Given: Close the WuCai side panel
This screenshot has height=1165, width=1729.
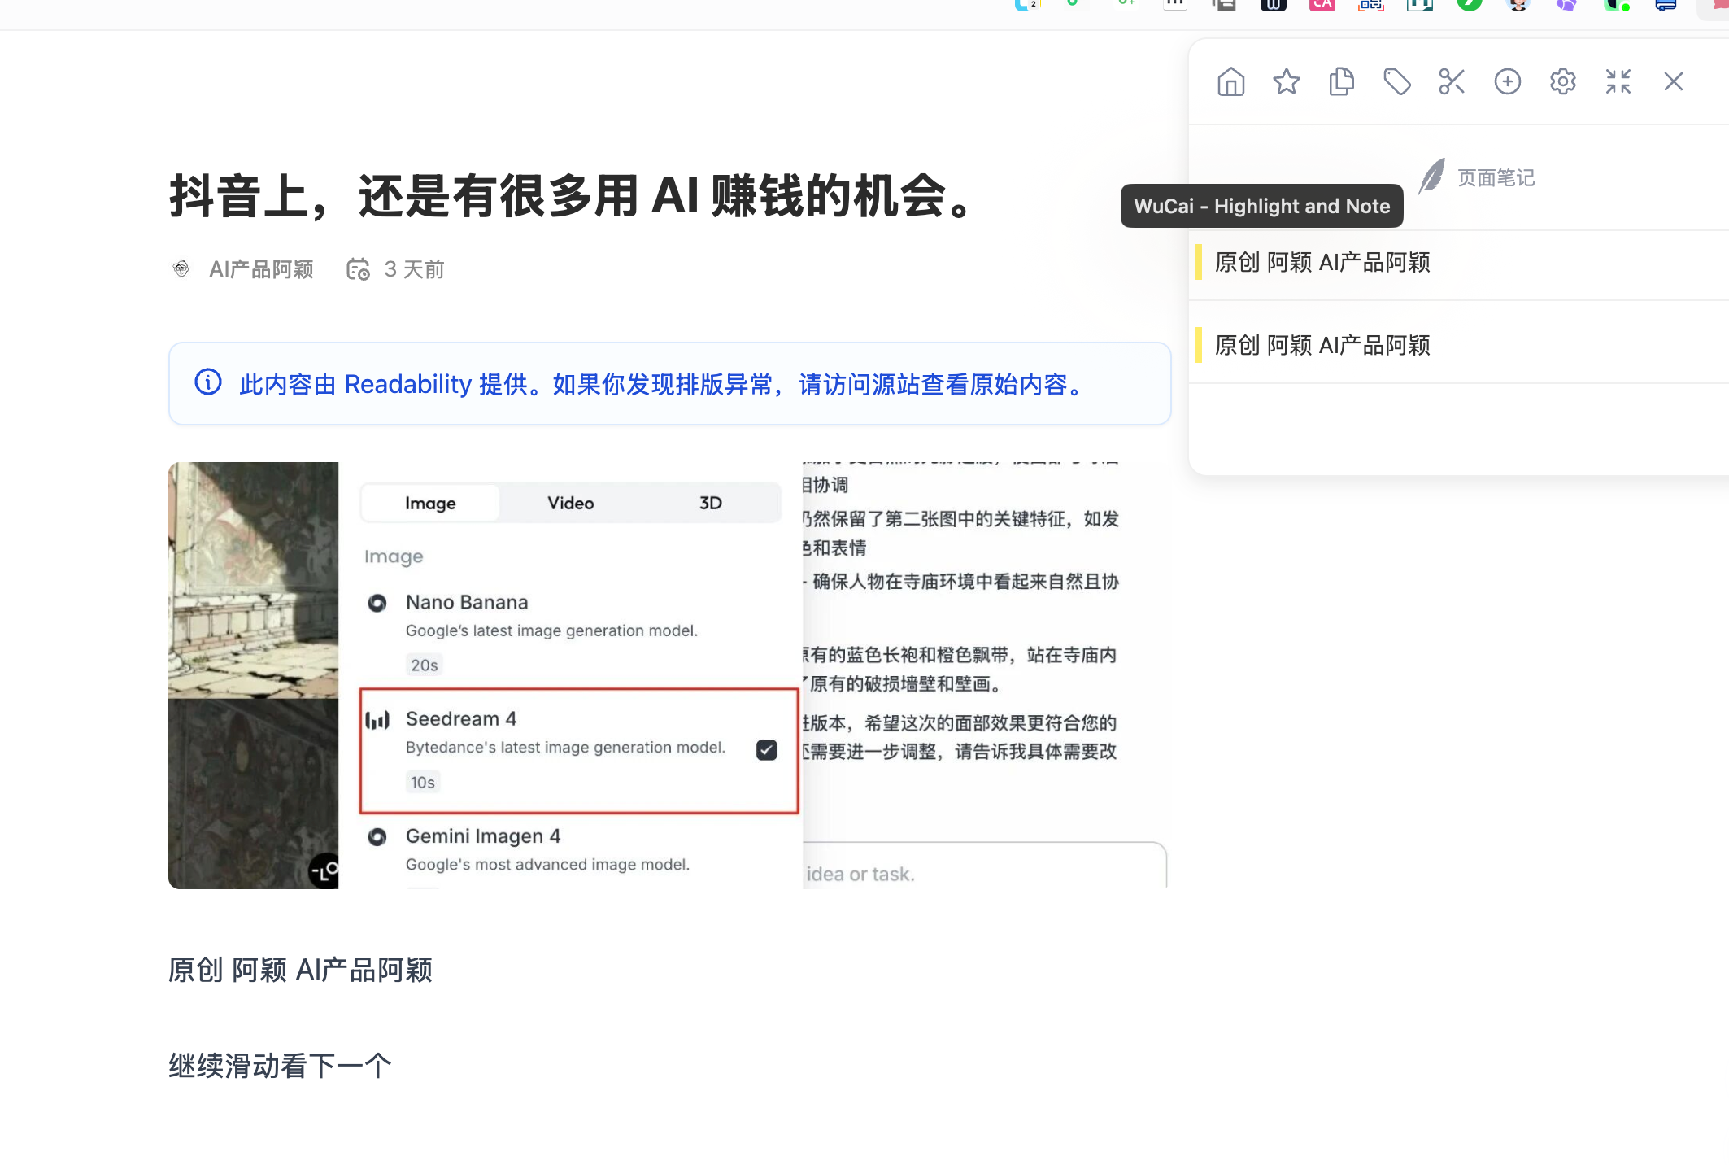Looking at the screenshot, I should pos(1673,81).
